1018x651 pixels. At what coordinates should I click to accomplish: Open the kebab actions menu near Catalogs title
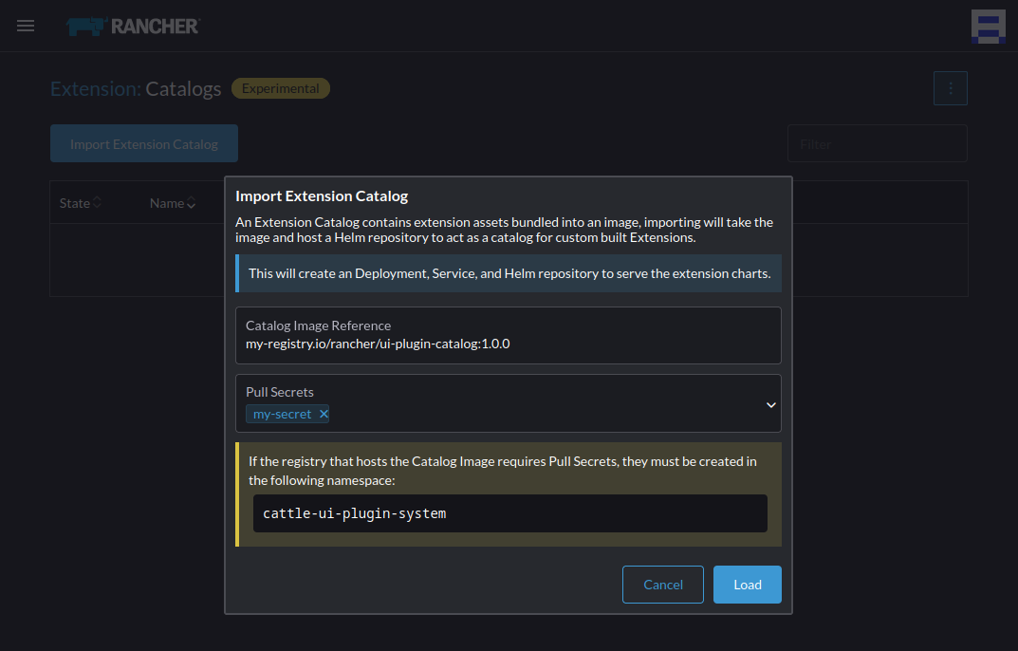pyautogui.click(x=950, y=87)
